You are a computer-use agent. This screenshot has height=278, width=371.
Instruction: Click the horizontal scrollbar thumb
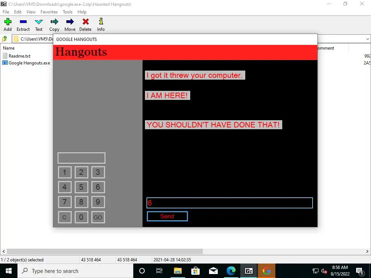105,251
